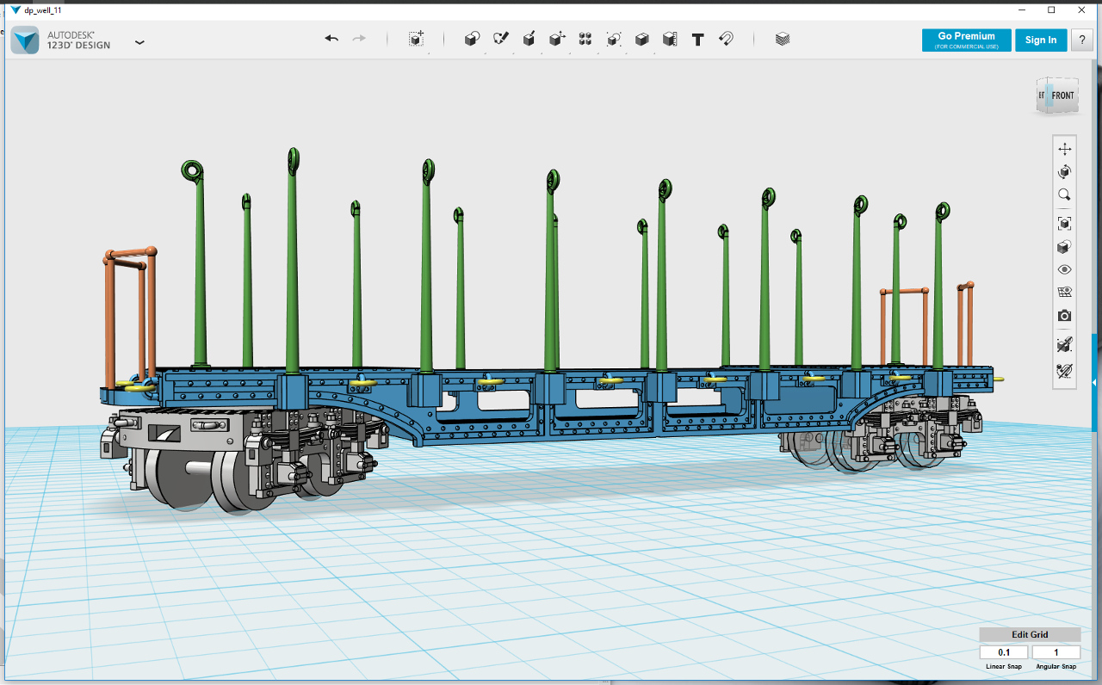Image resolution: width=1102 pixels, height=685 pixels.
Task: Click the FRONT face of view cube
Action: [1062, 96]
